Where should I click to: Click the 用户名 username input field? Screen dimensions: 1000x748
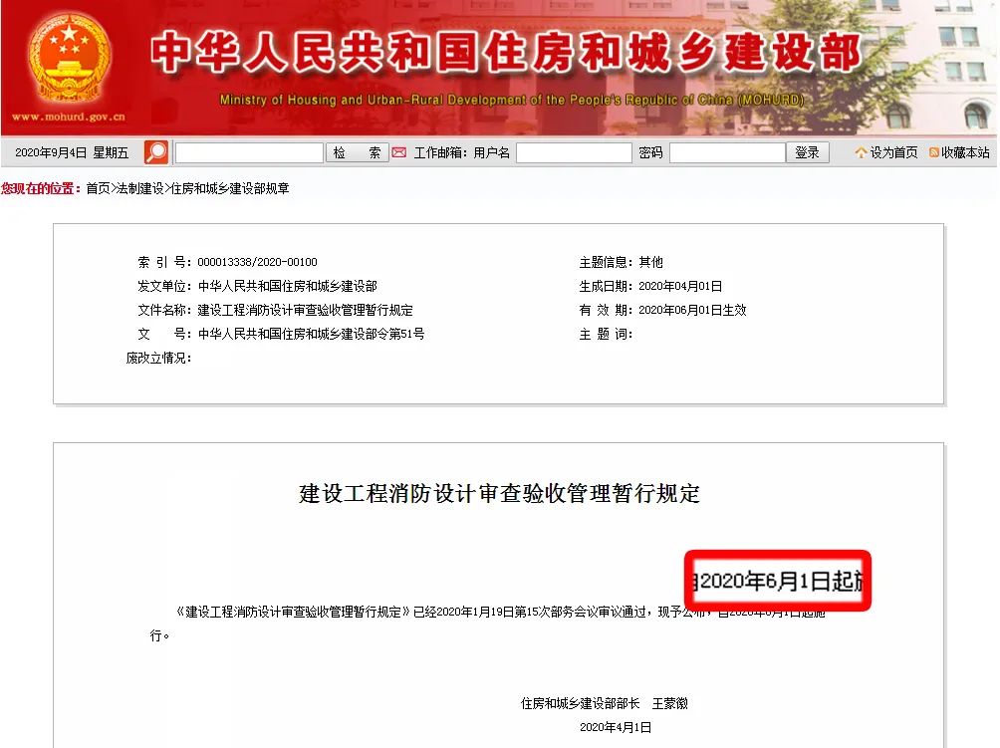tap(574, 152)
